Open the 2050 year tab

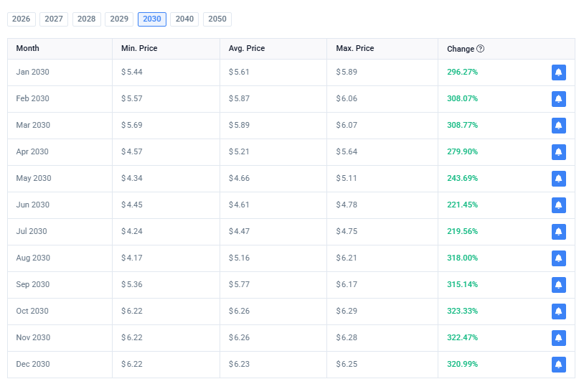217,19
